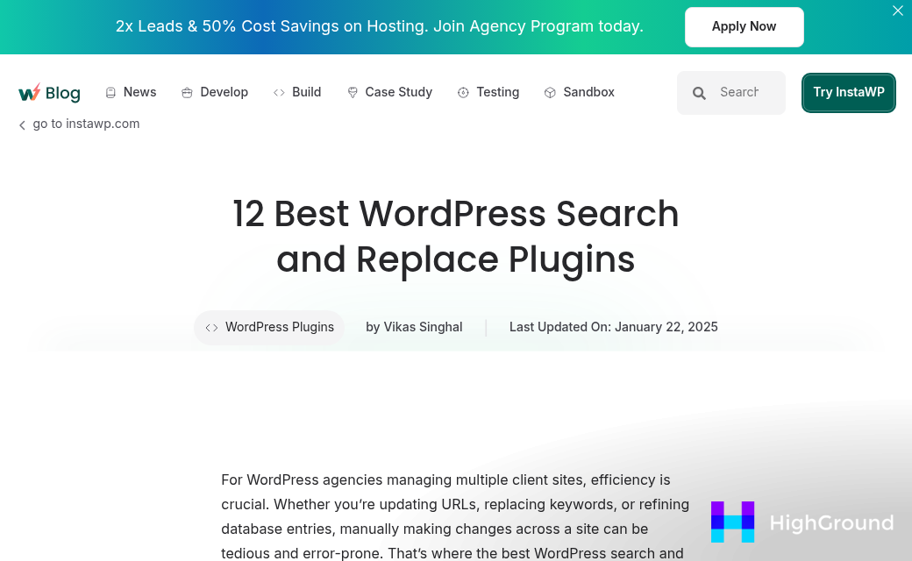Click the search magnifier icon
Viewport: 912px width, 561px height.
click(x=699, y=92)
